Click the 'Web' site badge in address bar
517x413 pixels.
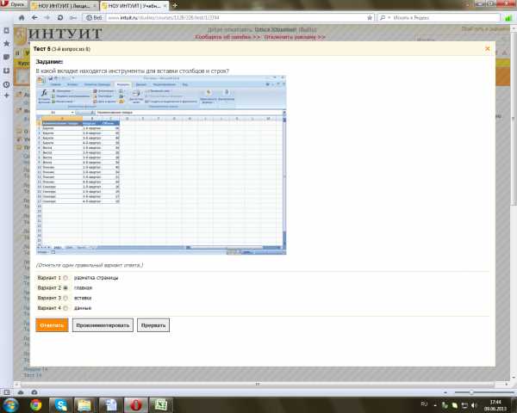[x=94, y=18]
